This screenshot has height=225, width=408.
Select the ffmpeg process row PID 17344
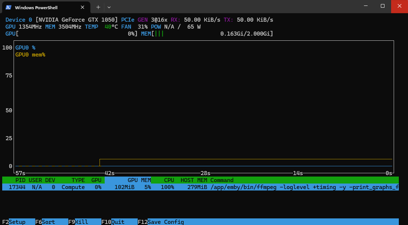point(201,187)
